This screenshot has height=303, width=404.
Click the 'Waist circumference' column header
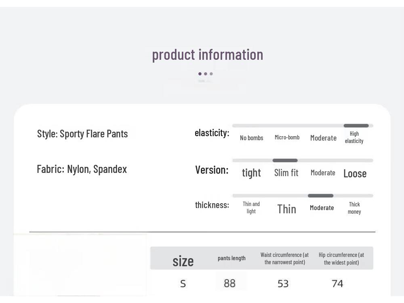(x=284, y=259)
